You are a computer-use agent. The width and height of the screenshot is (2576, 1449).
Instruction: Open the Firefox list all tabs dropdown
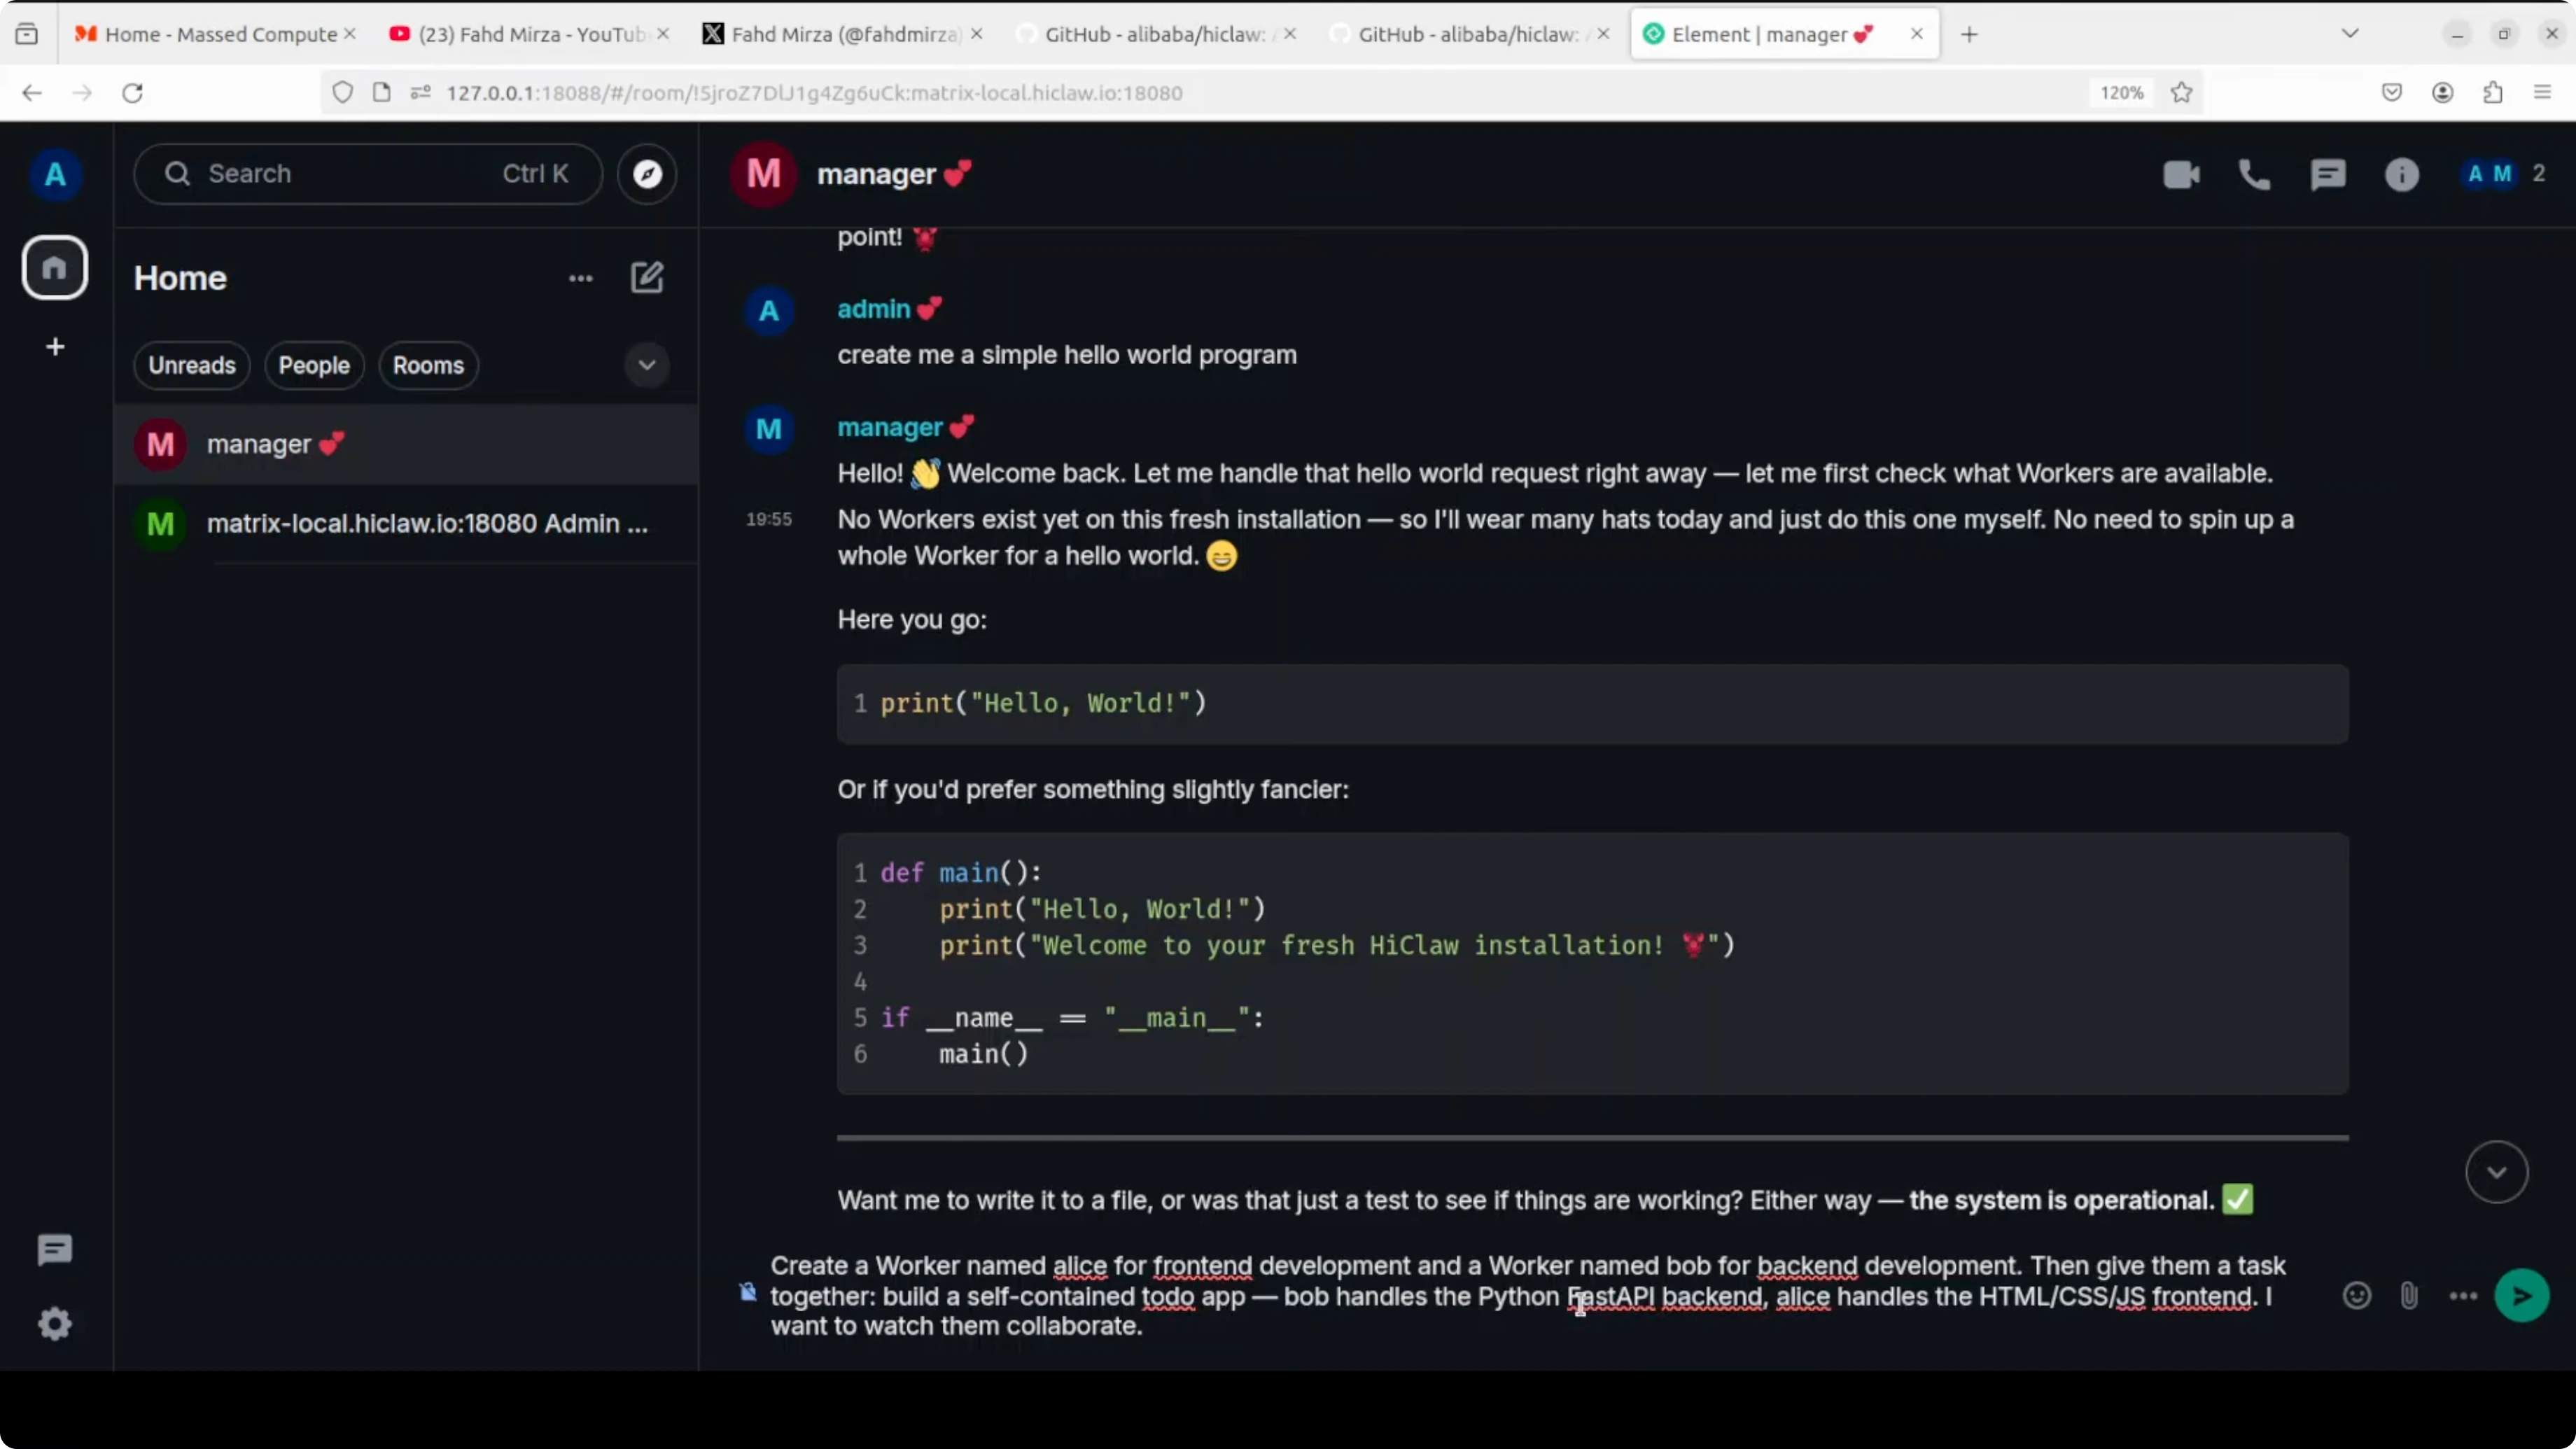[x=2351, y=33]
